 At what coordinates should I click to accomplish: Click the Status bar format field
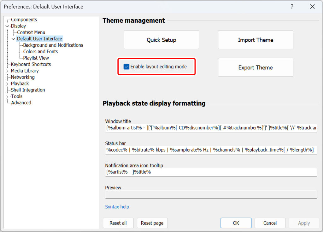211,150
